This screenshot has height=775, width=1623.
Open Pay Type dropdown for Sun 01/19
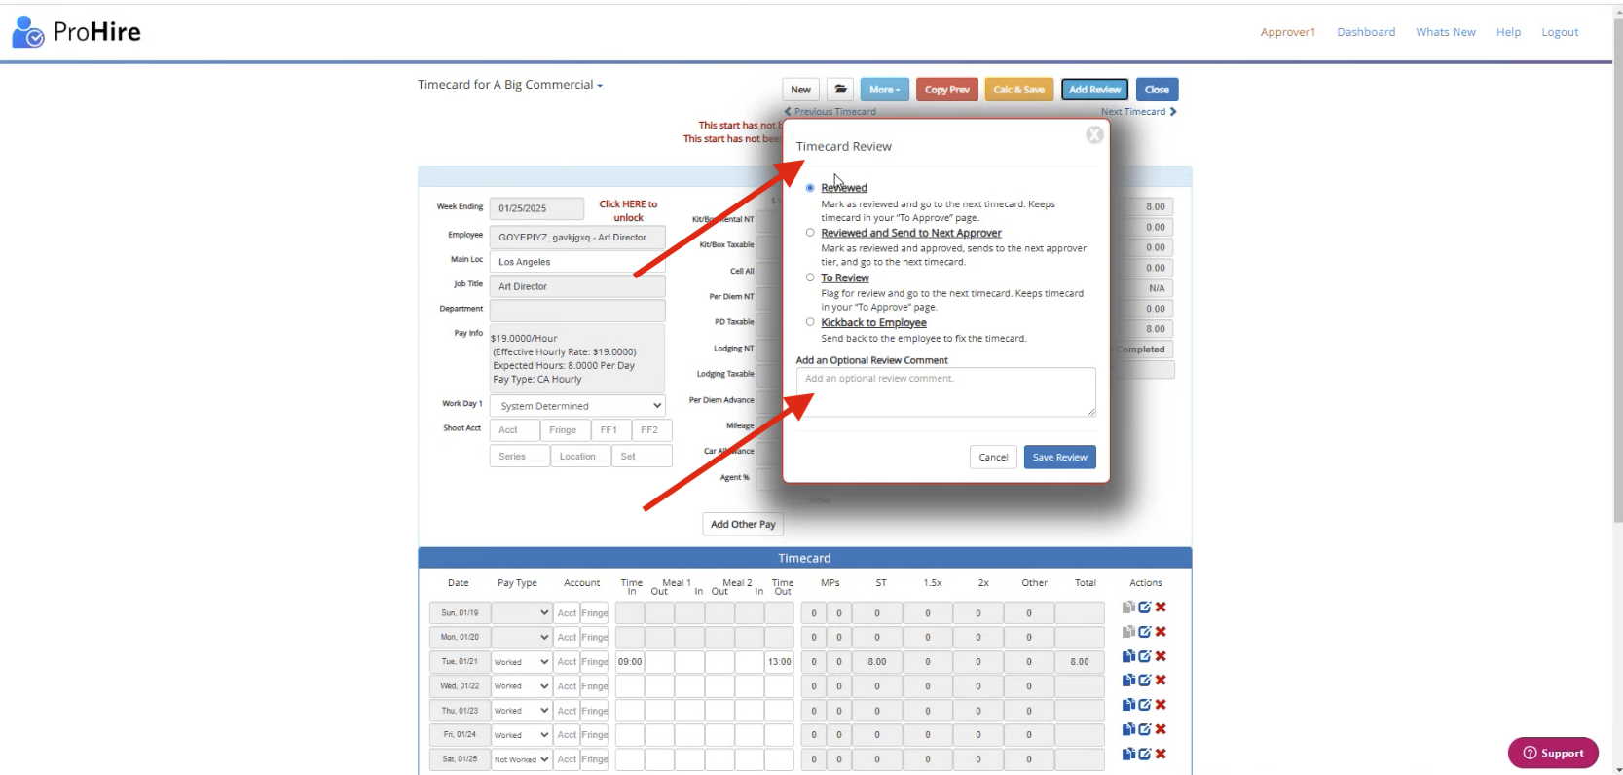coord(521,613)
